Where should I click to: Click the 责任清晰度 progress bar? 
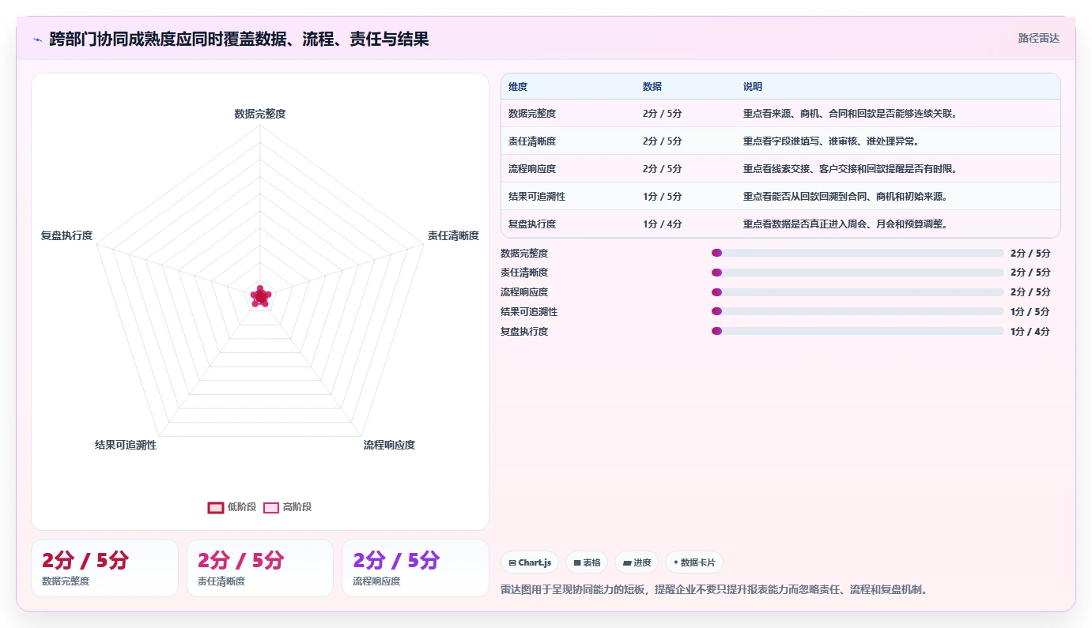tap(858, 273)
